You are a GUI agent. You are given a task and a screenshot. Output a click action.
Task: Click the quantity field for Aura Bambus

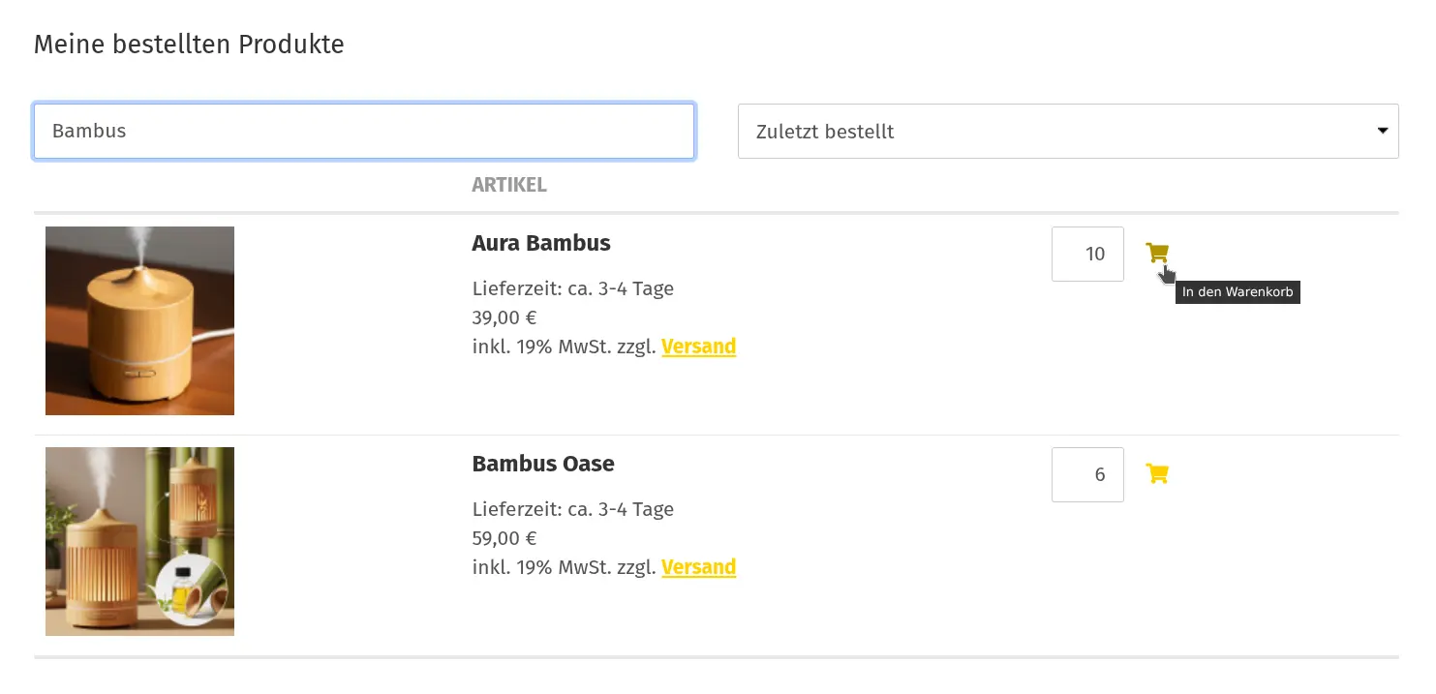[x=1087, y=254]
